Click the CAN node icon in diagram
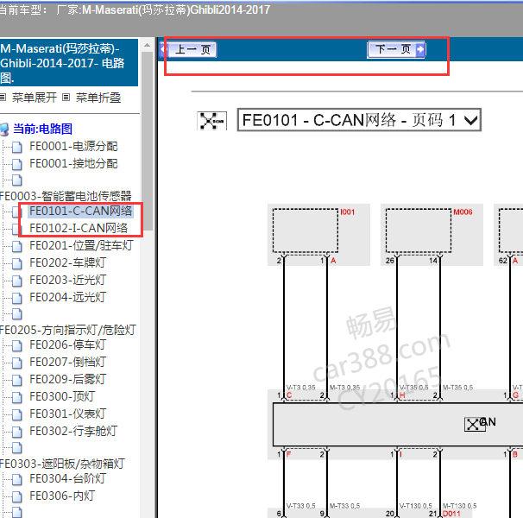Viewport: 523px width, 518px height. pos(475,425)
